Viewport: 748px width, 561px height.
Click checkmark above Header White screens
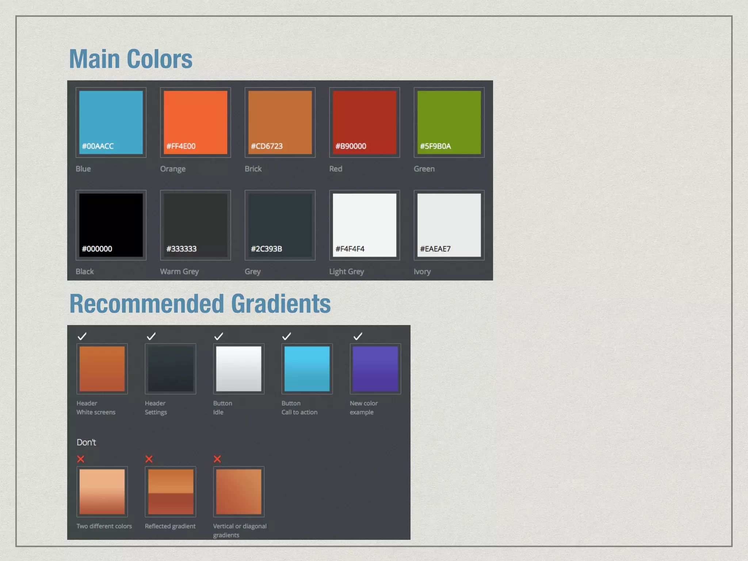(82, 336)
